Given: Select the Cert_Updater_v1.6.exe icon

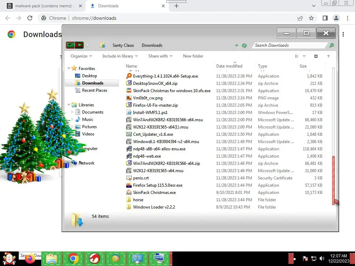Looking at the screenshot, I should pos(129,134).
